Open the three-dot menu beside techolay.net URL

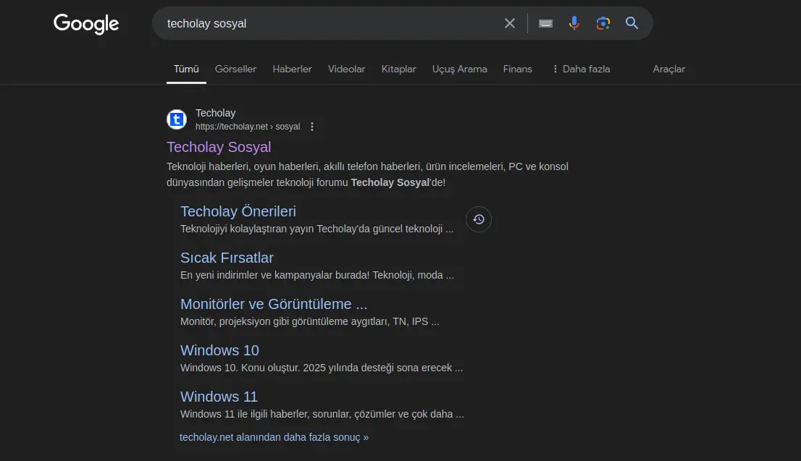[312, 127]
